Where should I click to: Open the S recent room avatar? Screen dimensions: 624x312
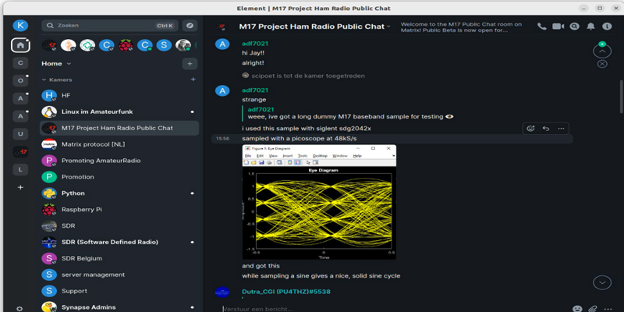164,45
